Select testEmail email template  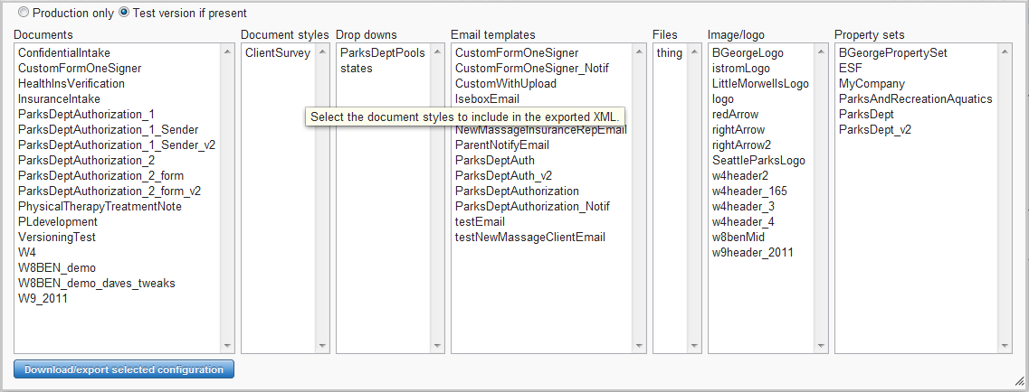tap(480, 222)
